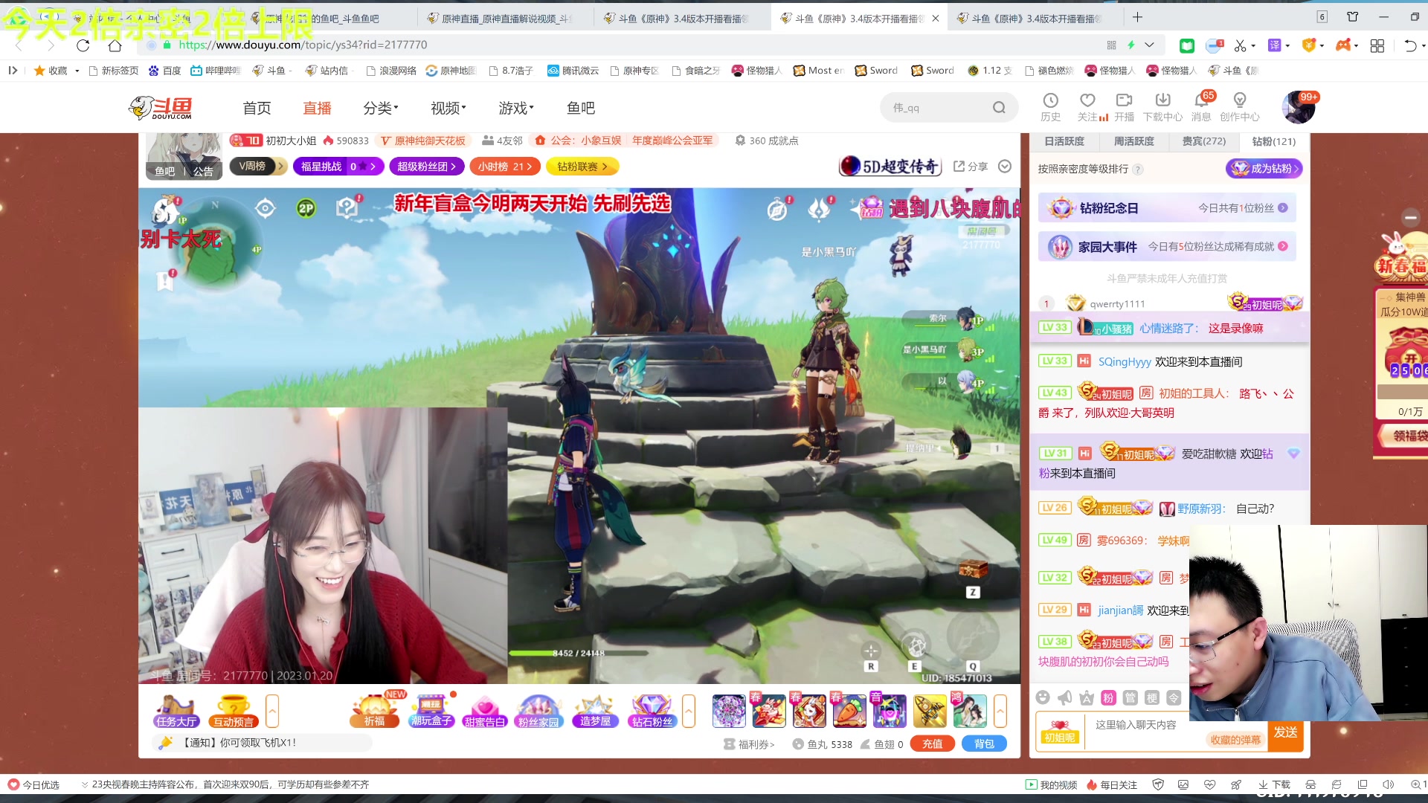The width and height of the screenshot is (1428, 803).
Task: Open the 家园大事件 banner
Action: (x=1167, y=246)
